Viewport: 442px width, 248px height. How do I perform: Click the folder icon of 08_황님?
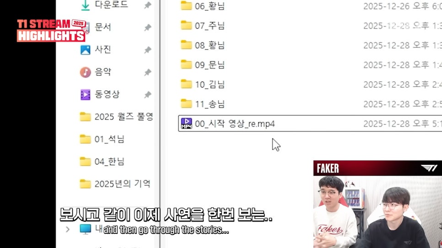click(x=186, y=44)
